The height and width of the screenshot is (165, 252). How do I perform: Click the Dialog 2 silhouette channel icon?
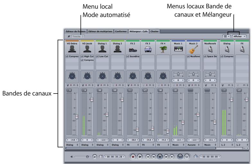pos(117,49)
